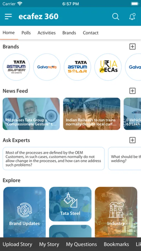Tap Bookmarks in the bottom bar
This screenshot has height=251, width=141.
(116, 244)
